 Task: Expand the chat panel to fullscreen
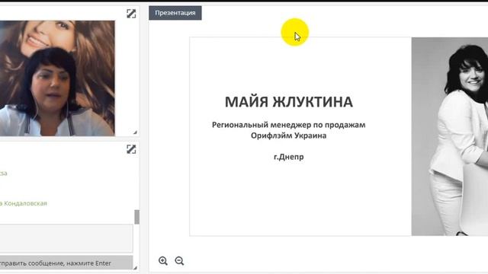[x=131, y=149]
